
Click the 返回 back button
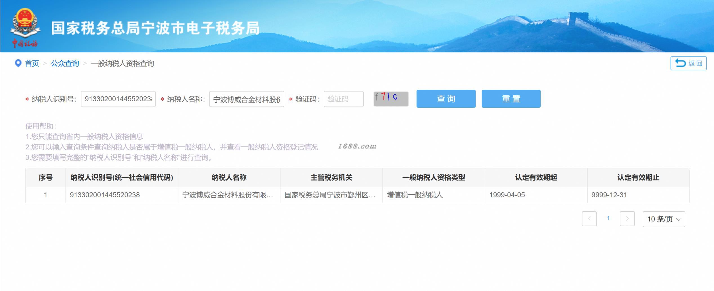click(688, 63)
